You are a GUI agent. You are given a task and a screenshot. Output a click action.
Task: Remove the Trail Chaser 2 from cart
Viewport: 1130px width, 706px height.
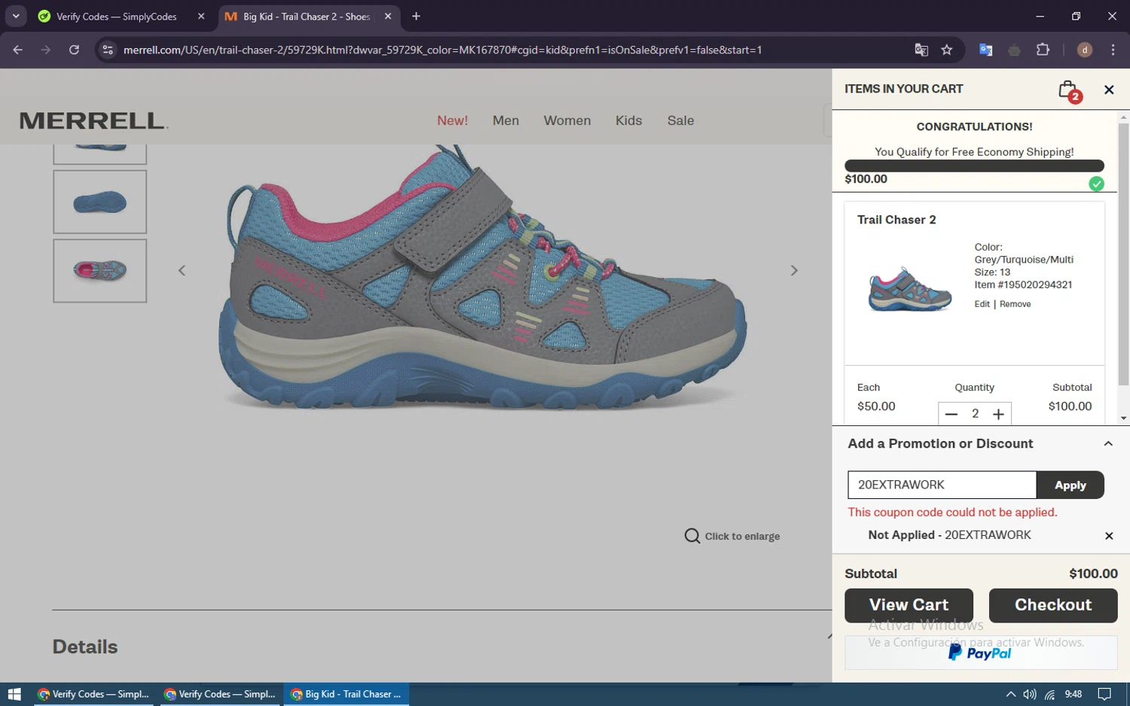(1015, 304)
